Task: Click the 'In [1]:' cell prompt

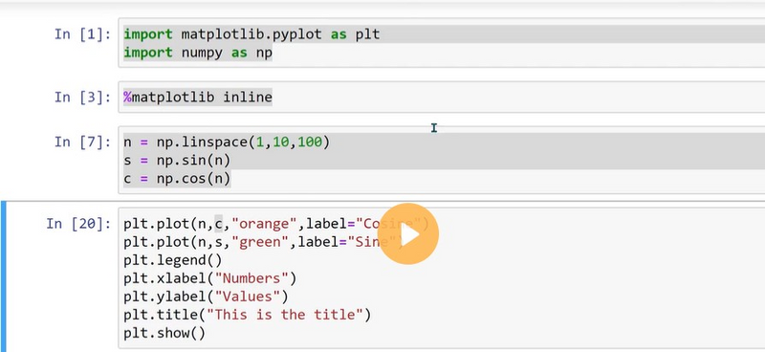Action: click(82, 34)
